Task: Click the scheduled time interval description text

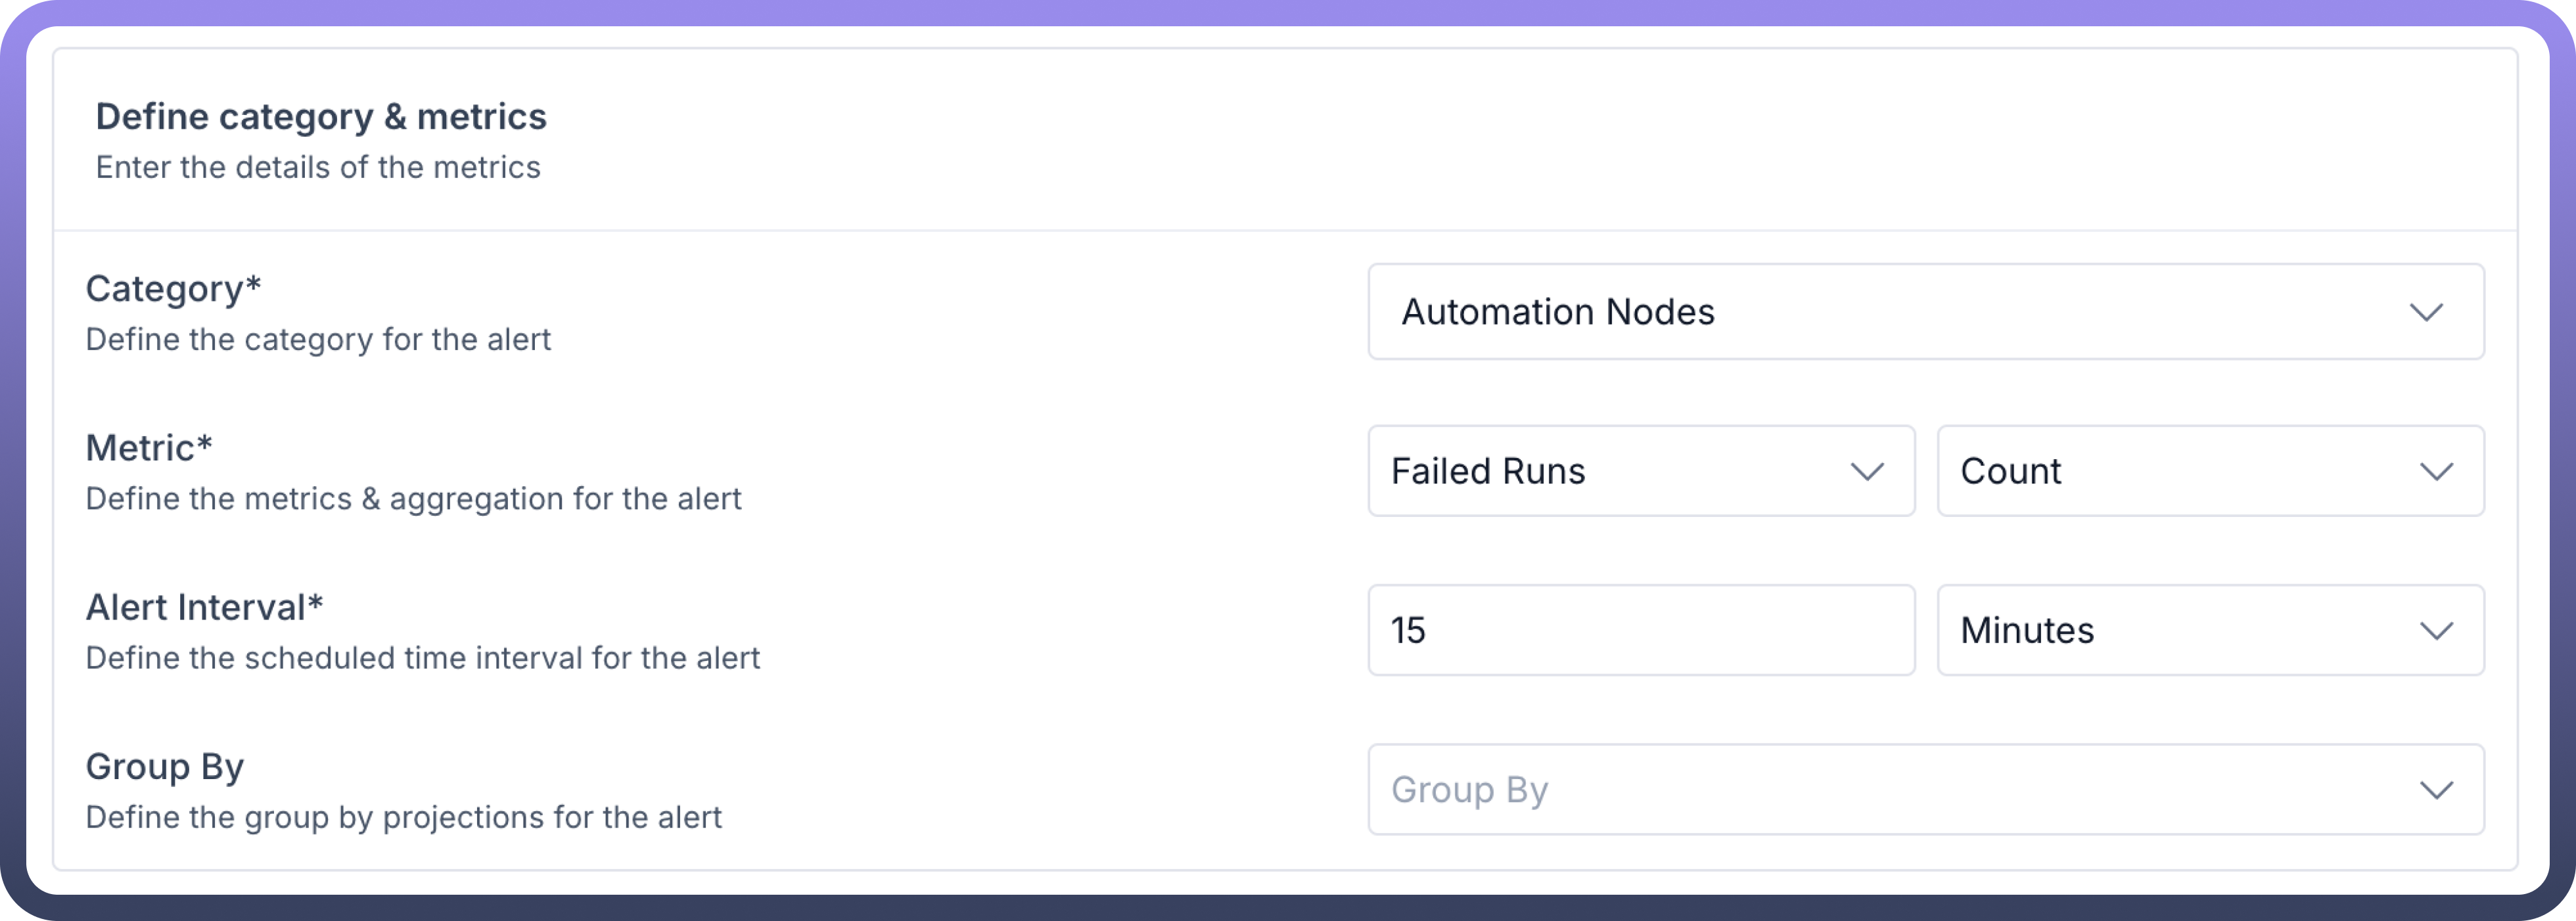Action: tap(422, 658)
